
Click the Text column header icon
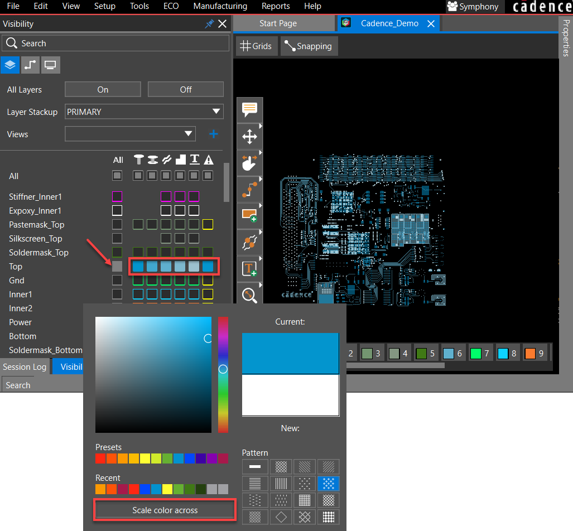(194, 160)
